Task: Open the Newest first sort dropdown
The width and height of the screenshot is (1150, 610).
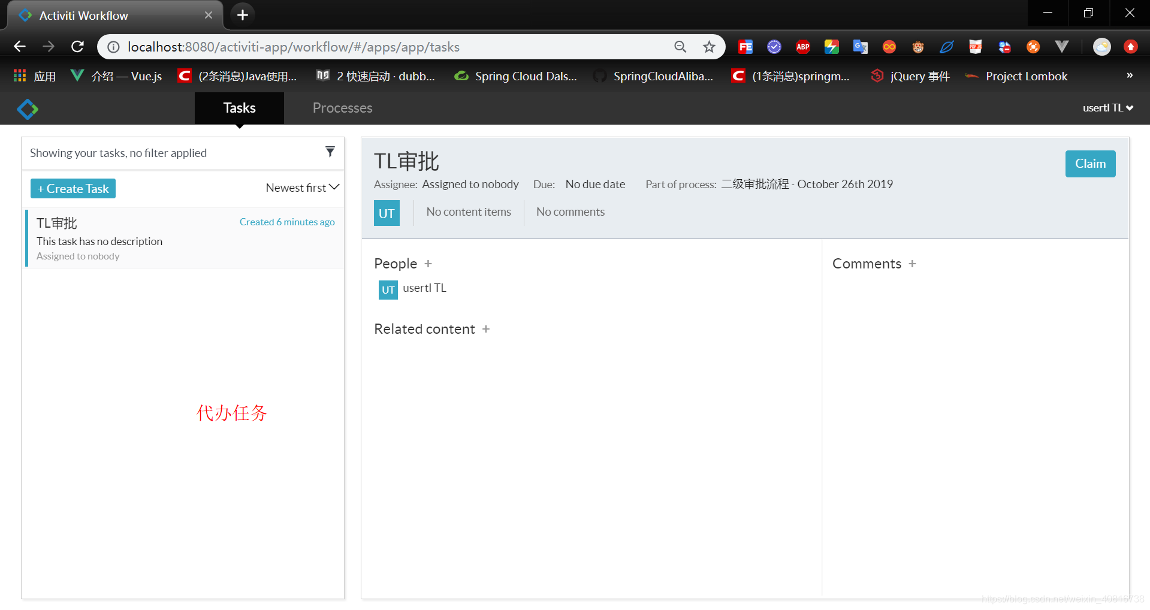Action: tap(303, 188)
